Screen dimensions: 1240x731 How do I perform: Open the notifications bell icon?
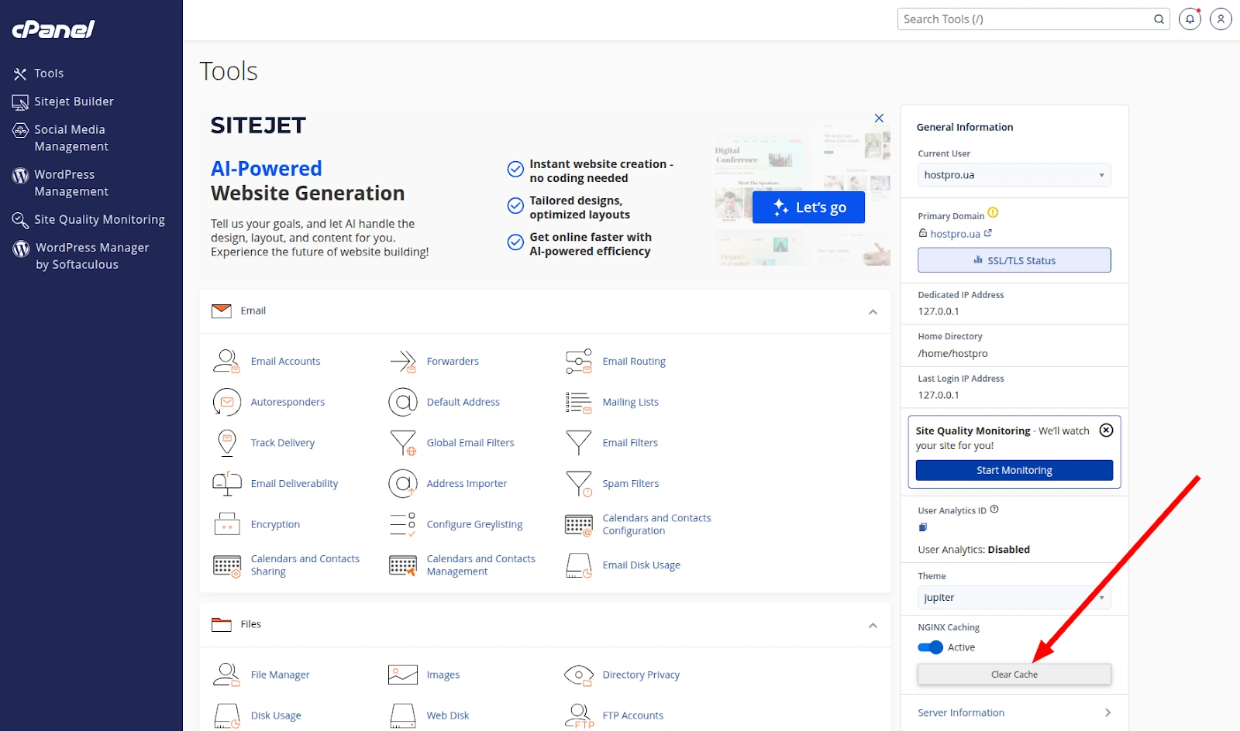point(1190,19)
